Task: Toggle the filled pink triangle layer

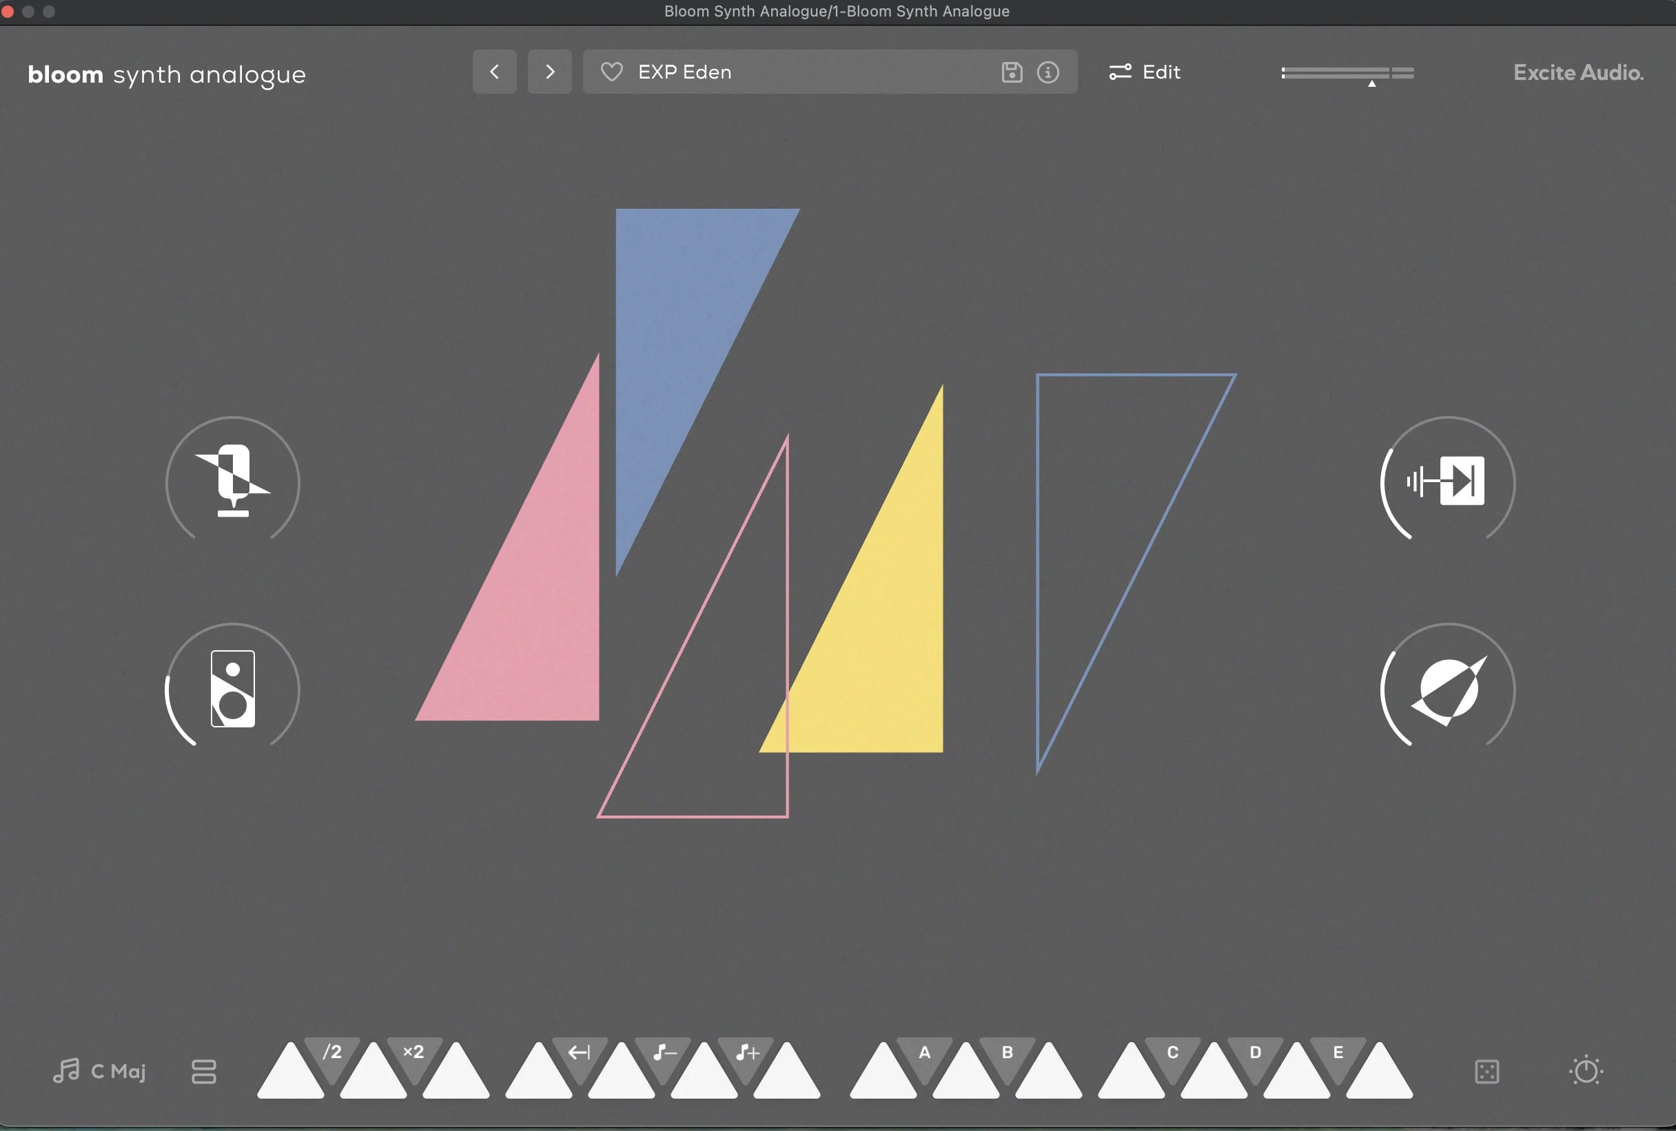Action: click(538, 599)
